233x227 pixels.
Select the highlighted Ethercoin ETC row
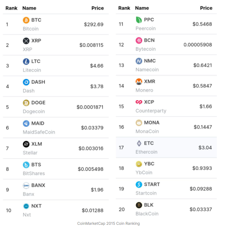(166, 148)
